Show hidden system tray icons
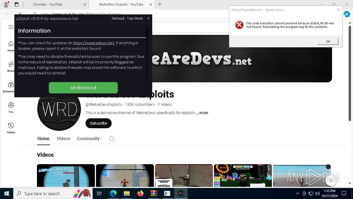This screenshot has width=353, height=199. click(297, 193)
